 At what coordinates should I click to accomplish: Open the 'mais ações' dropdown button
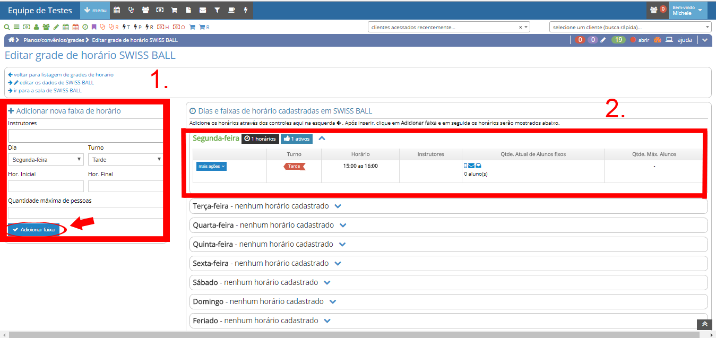click(x=211, y=166)
